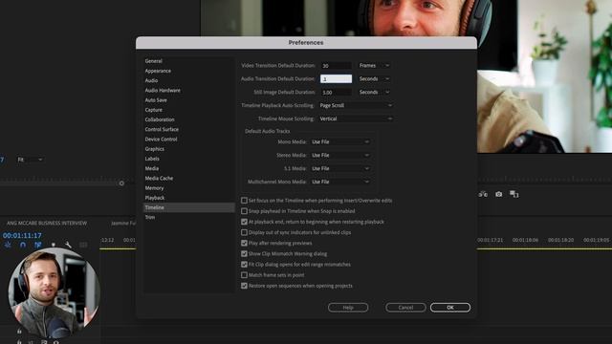612x344 pixels.
Task: Click the Comparison View icon in monitor
Action: (x=514, y=194)
